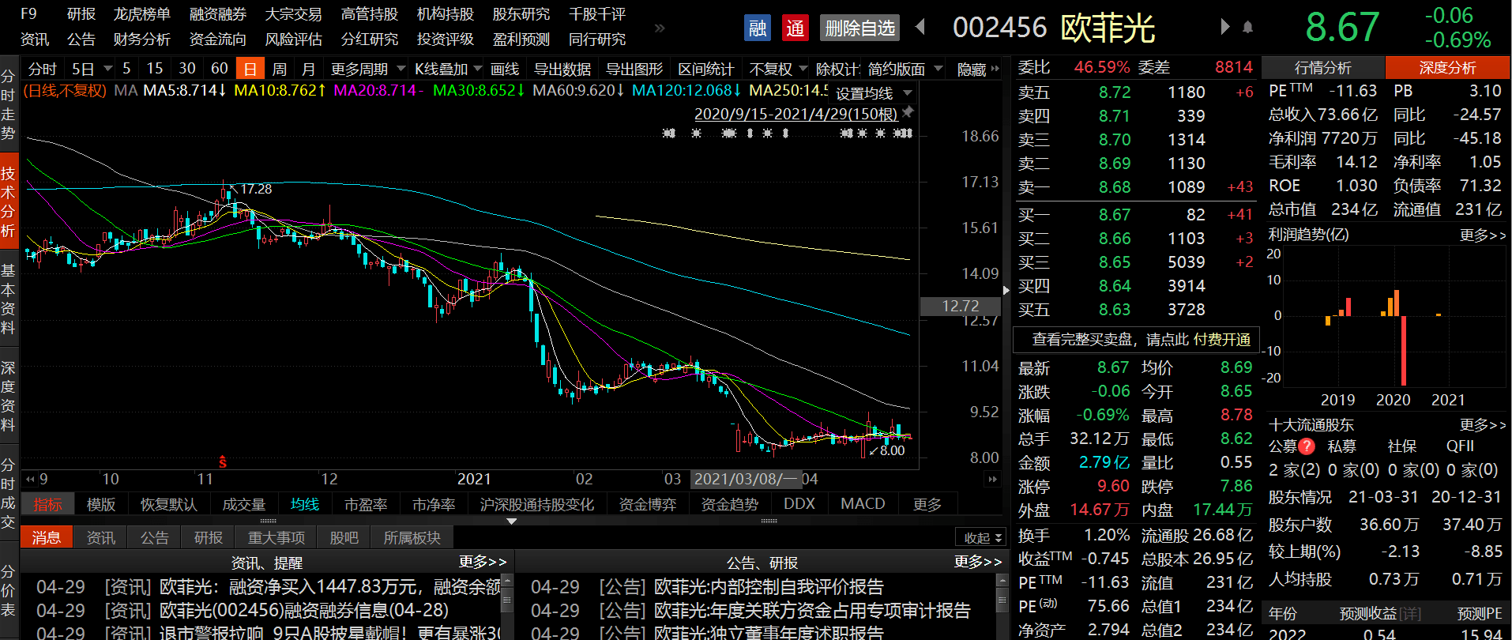Viewport: 1512px width, 640px height.
Task: Click 导出图形 export chart button
Action: [x=634, y=69]
